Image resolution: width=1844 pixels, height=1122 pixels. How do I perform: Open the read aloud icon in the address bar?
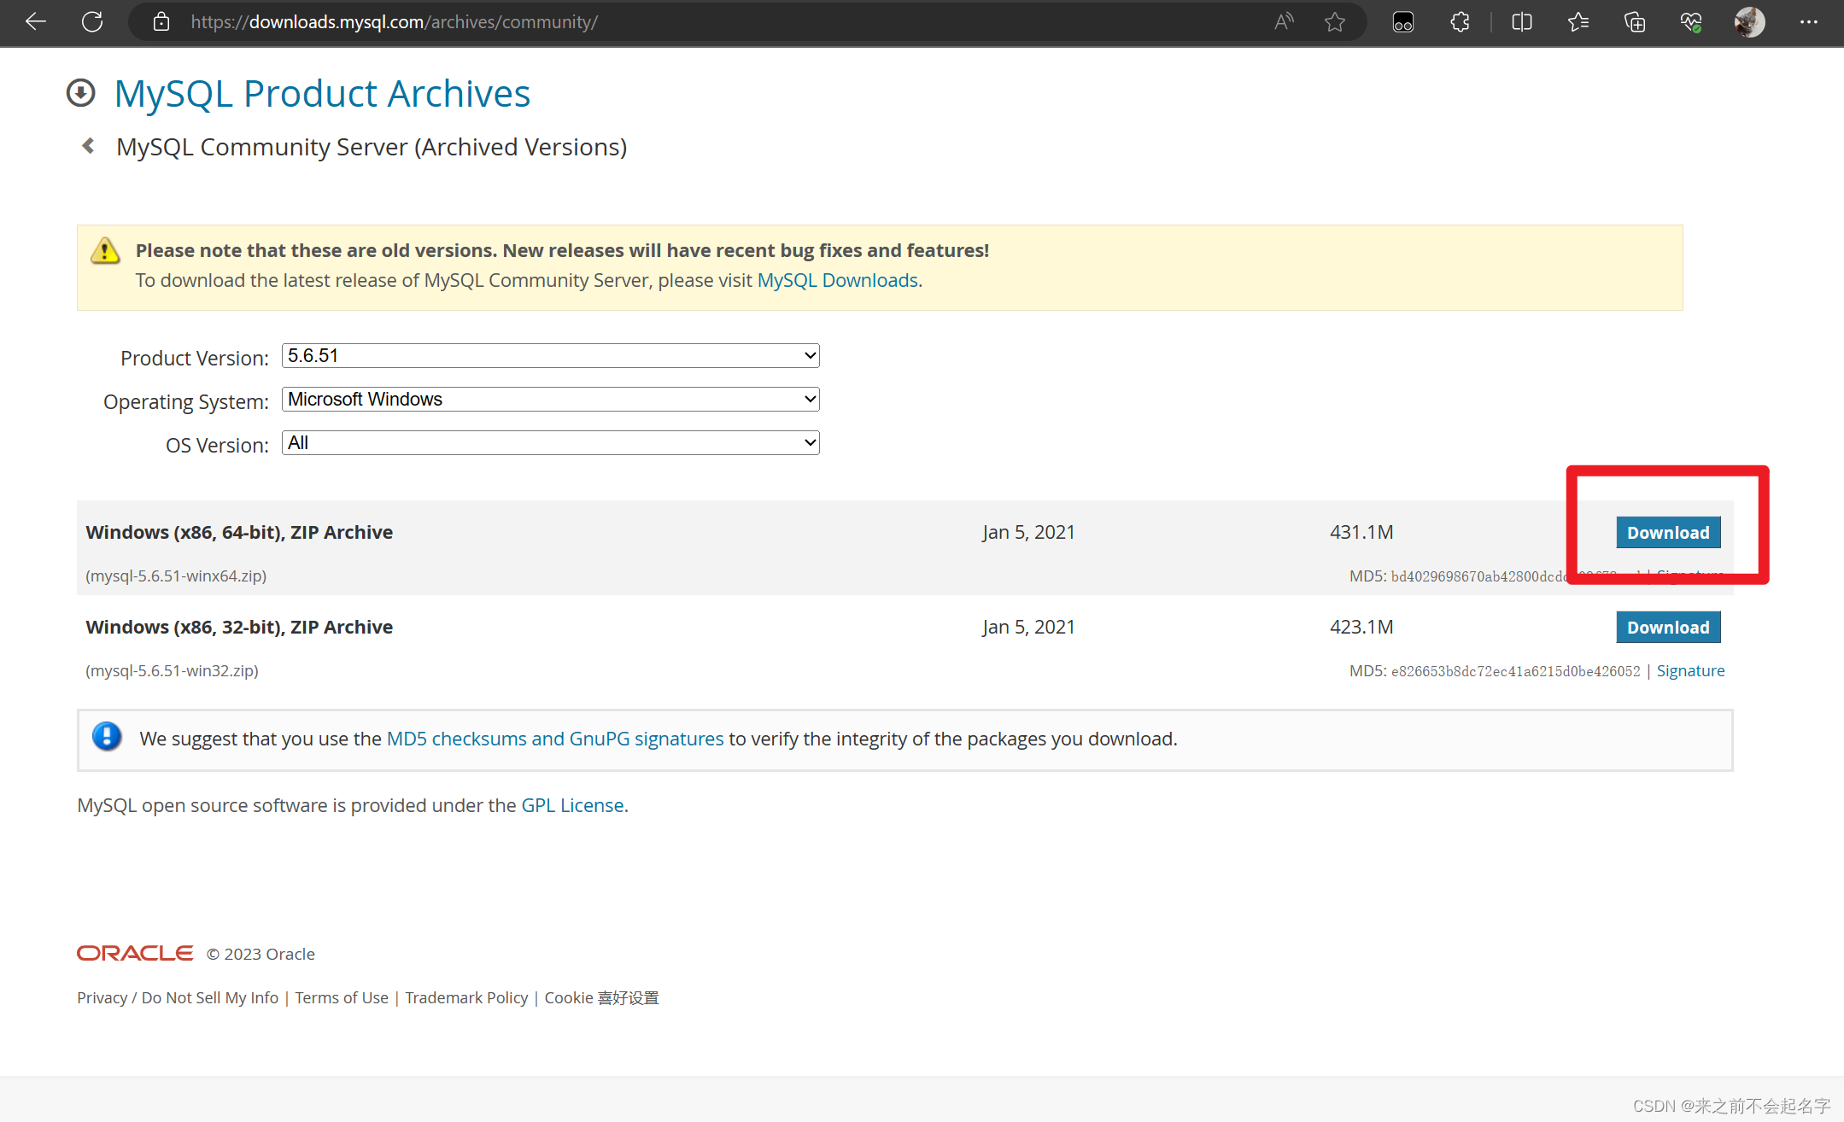tap(1283, 22)
